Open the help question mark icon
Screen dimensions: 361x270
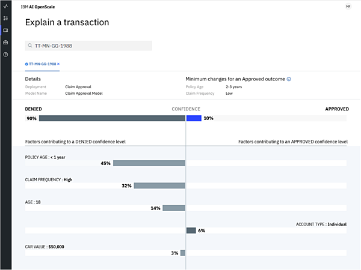(x=5, y=54)
